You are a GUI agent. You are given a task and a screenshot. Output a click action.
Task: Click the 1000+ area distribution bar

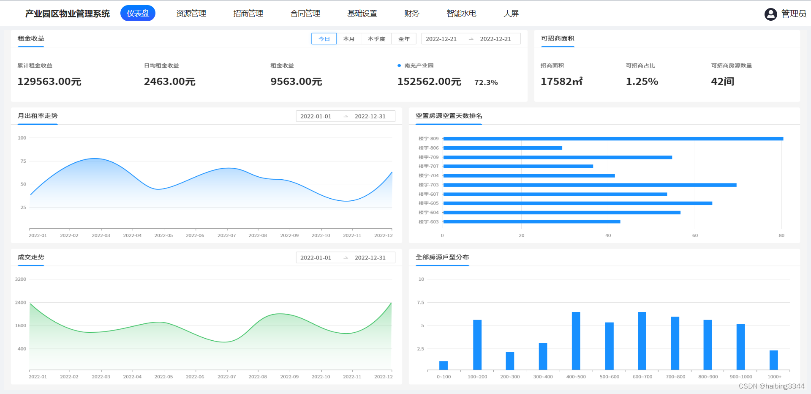coord(774,360)
